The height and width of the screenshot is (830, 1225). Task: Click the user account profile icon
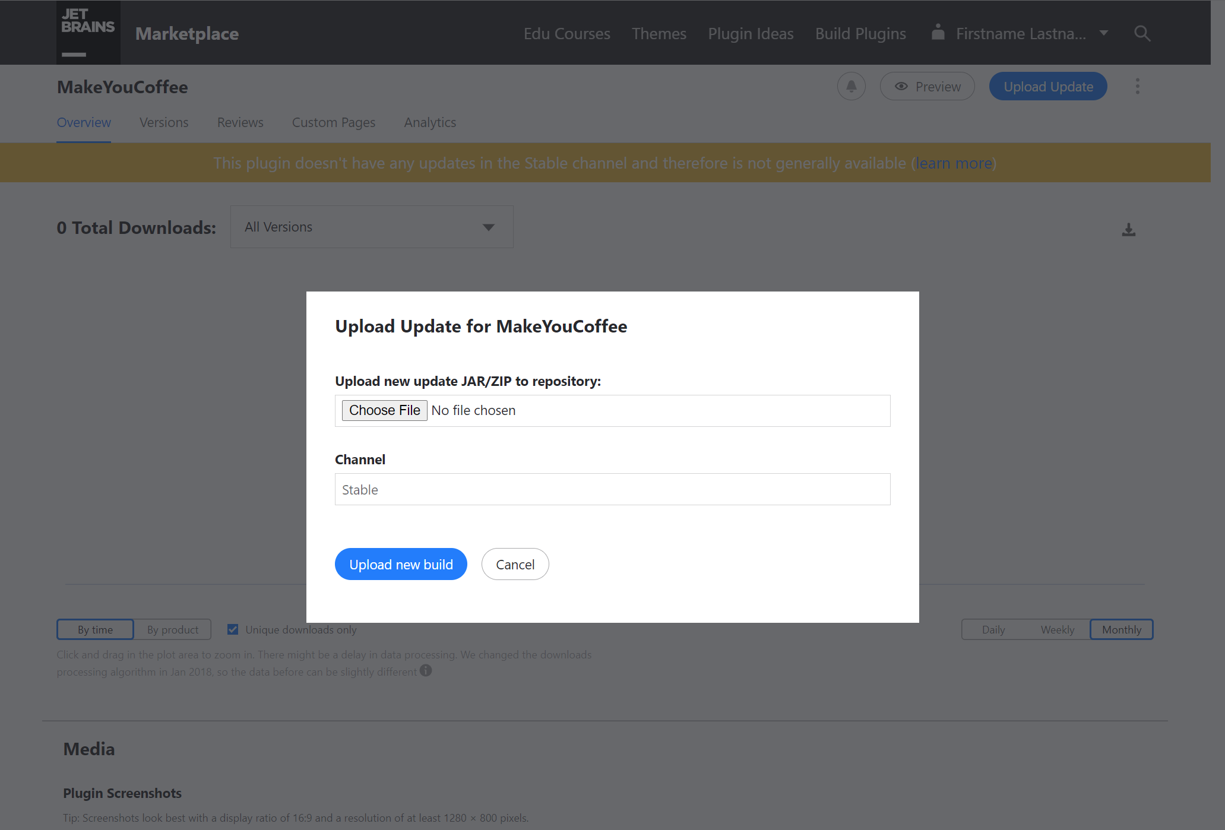939,33
